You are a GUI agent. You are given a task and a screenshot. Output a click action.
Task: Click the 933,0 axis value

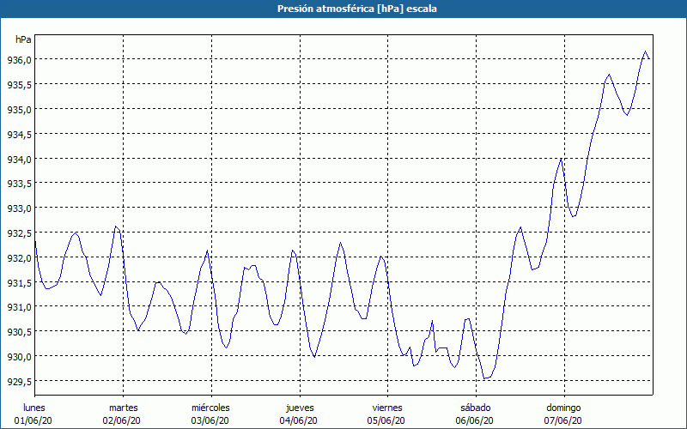[19, 208]
